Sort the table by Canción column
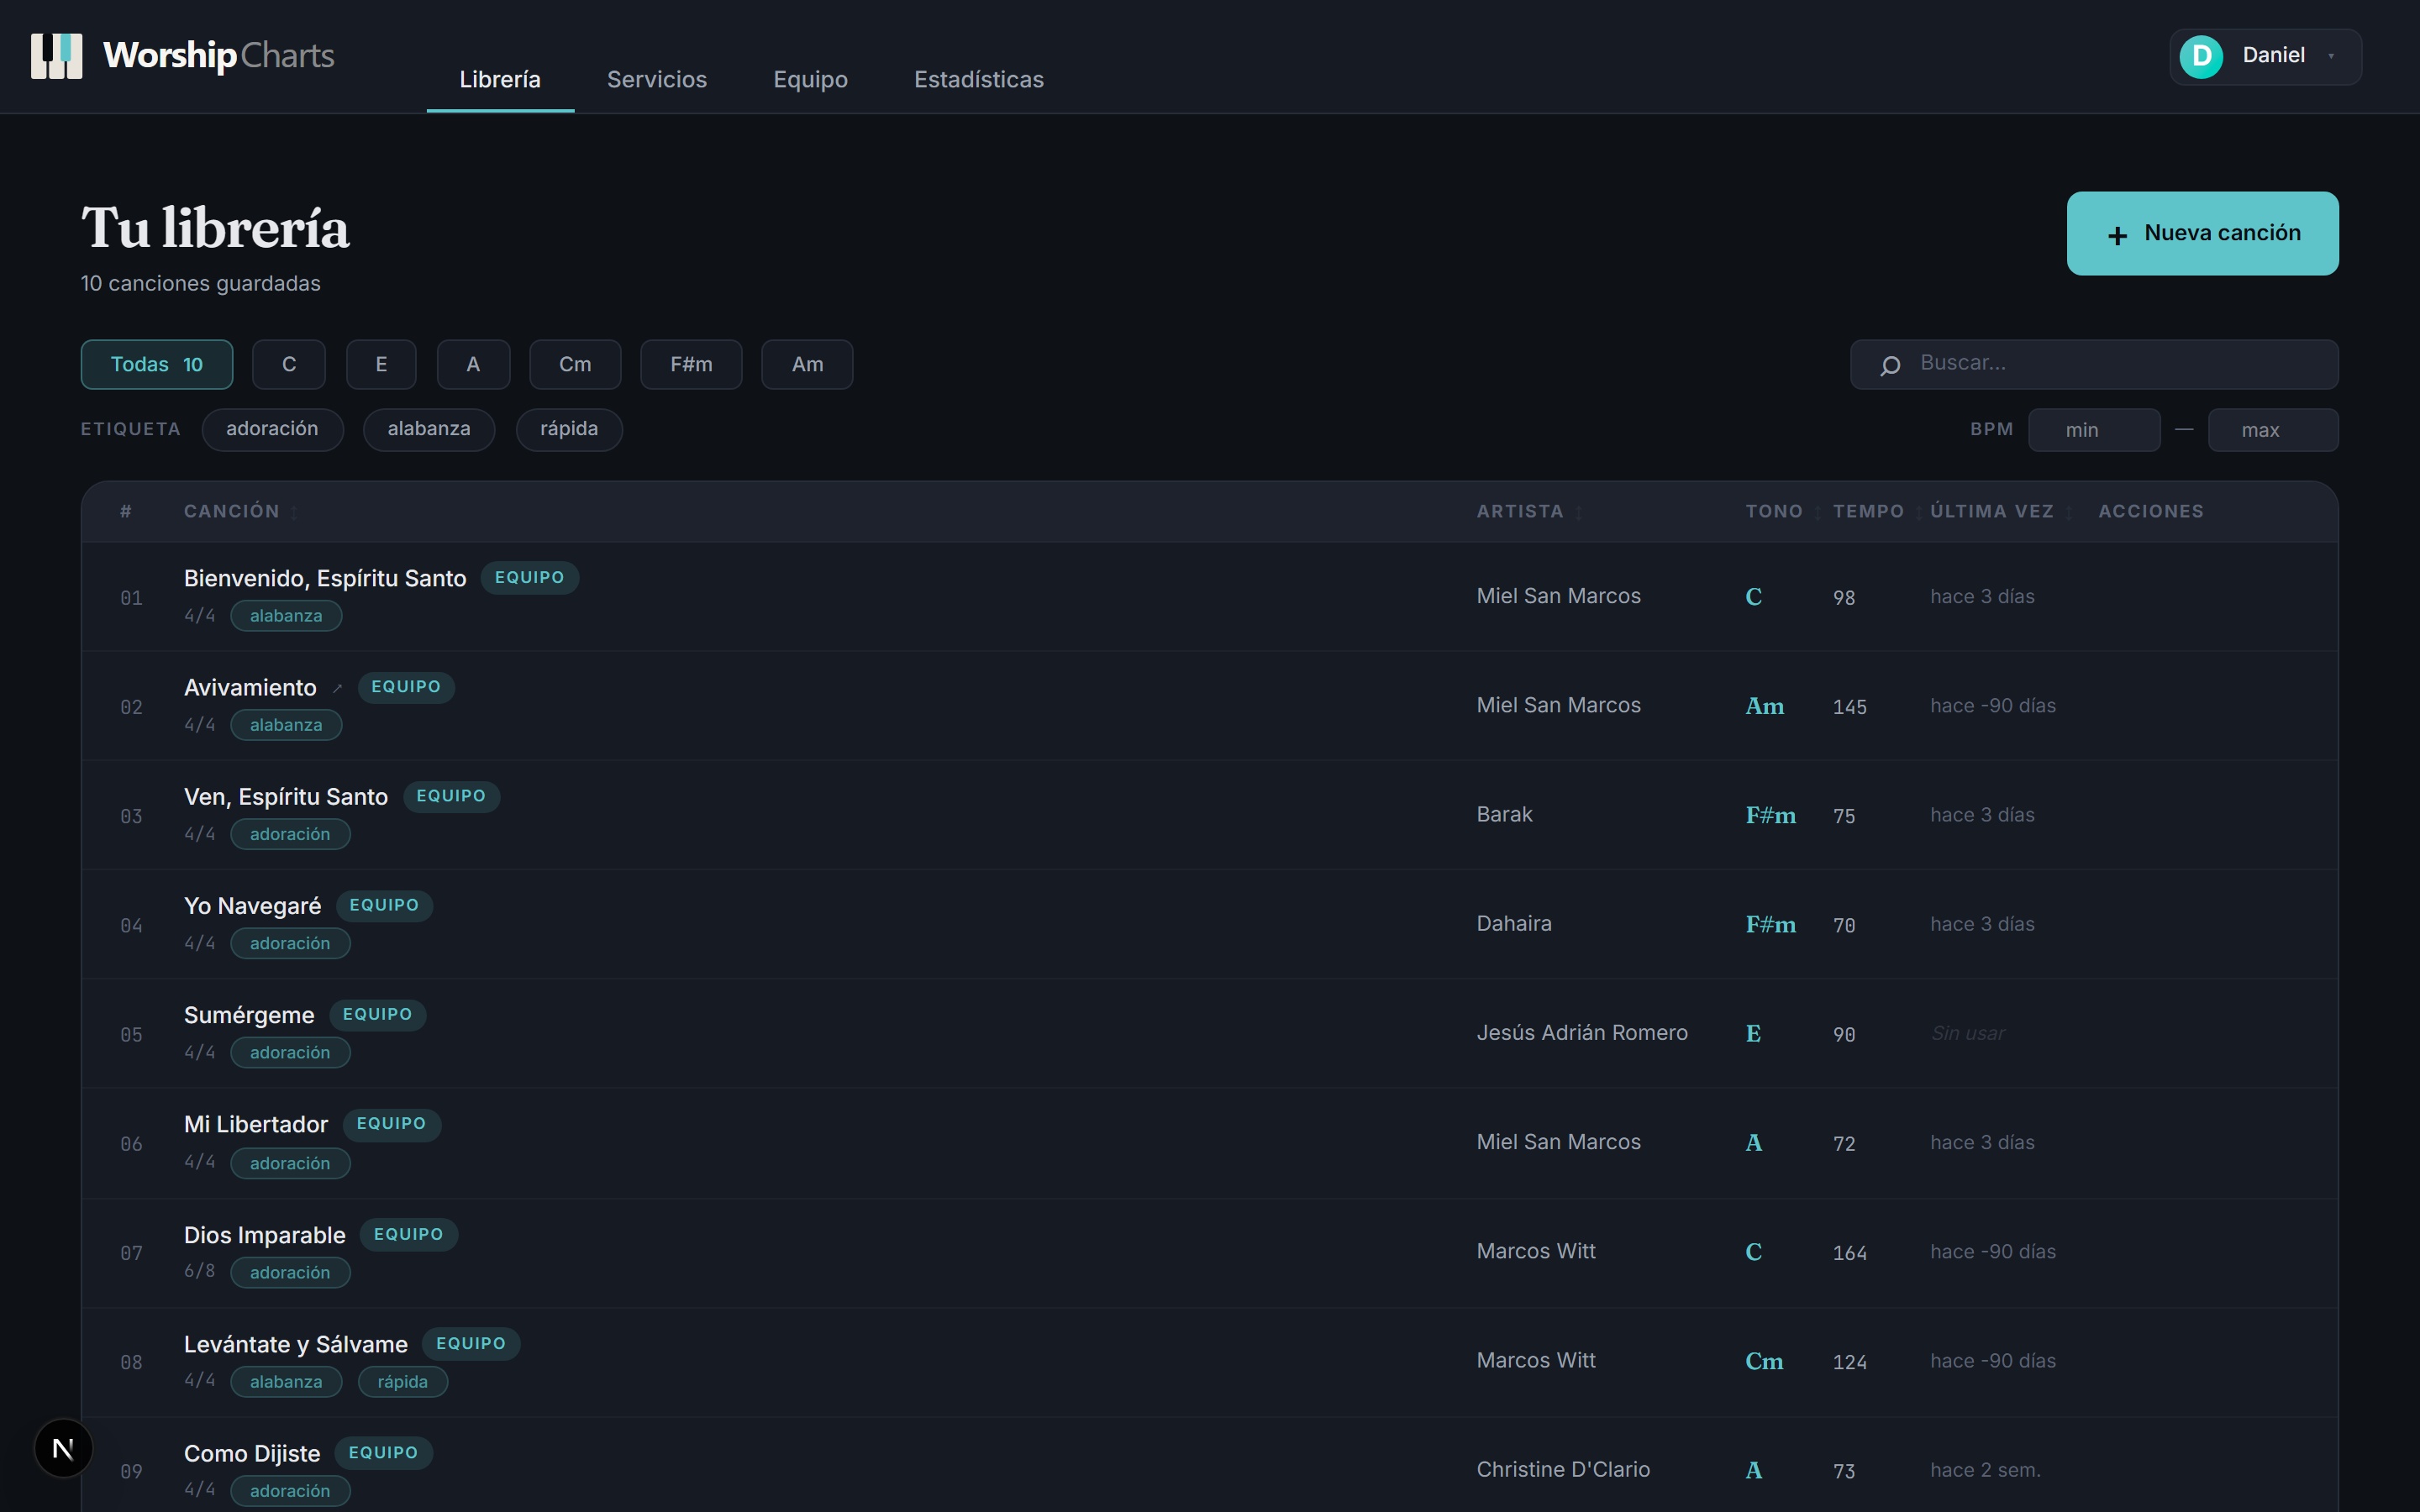Viewport: 2420px width, 1512px height. 240,512
